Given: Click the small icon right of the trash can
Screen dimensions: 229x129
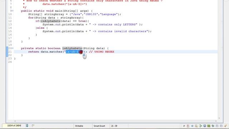Looking at the screenshot, I should (33, 125).
